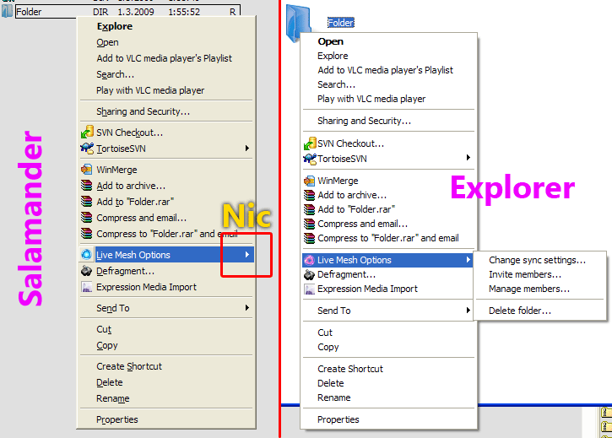Expand Send To submenu arrow in Explorer menu

tap(468, 311)
